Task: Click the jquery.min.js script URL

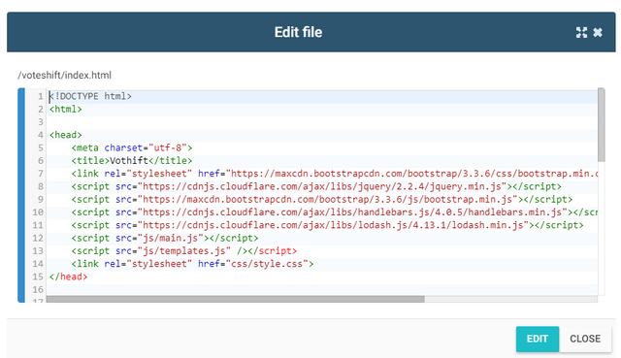Action: [x=324, y=186]
